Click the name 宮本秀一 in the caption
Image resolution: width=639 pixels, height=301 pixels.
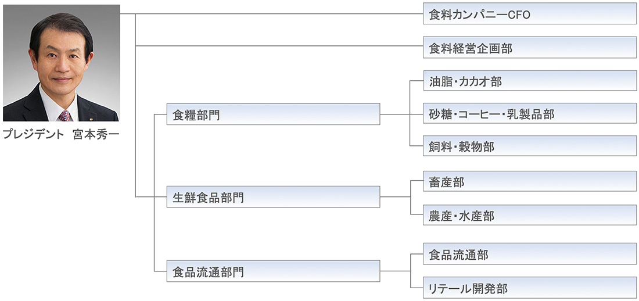coord(96,135)
